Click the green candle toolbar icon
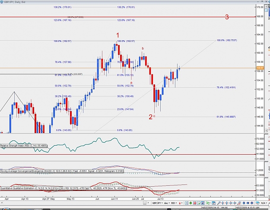 tap(191, 203)
